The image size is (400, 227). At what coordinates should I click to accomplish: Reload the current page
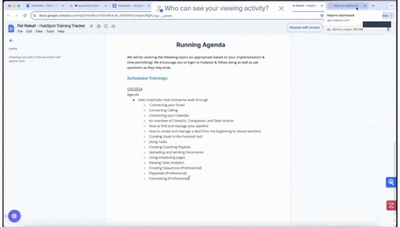click(25, 15)
